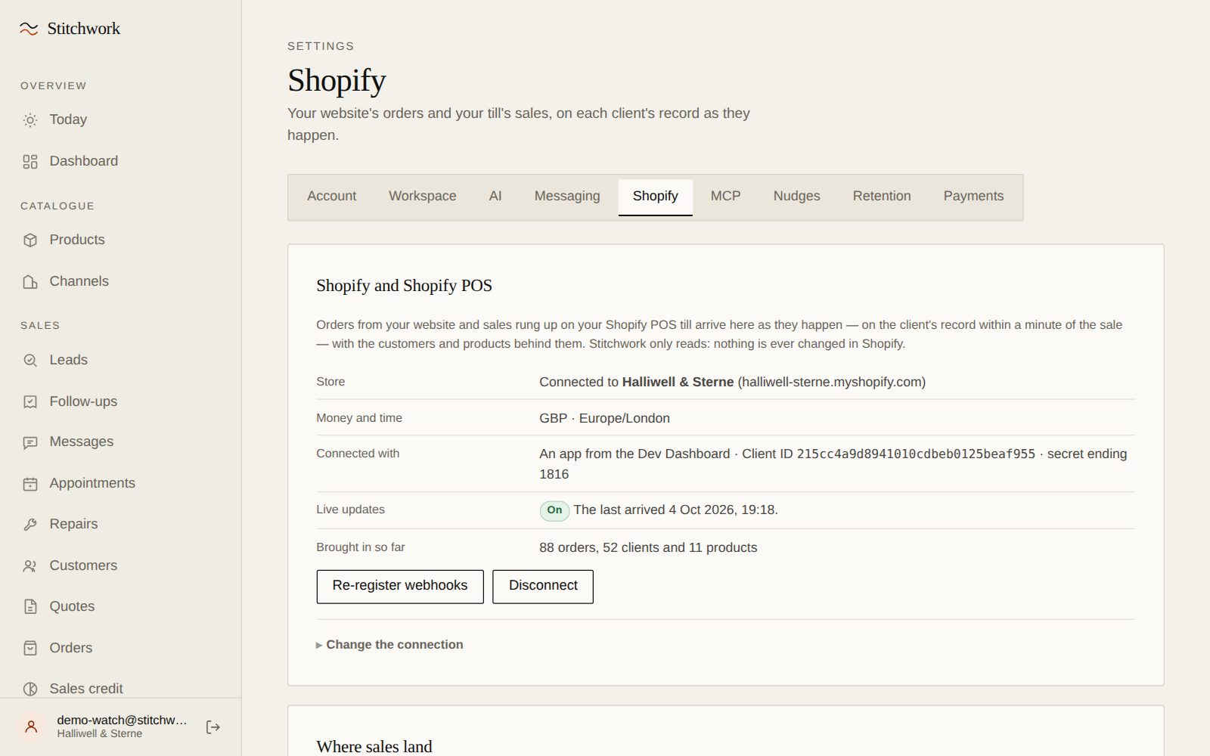Expand Change the connection section
The image size is (1210, 756).
[x=389, y=645]
